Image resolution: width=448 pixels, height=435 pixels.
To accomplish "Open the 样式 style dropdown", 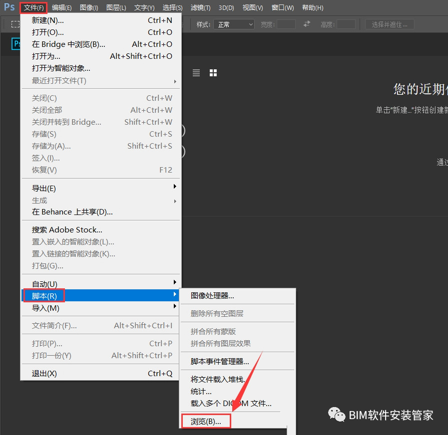I will click(234, 24).
